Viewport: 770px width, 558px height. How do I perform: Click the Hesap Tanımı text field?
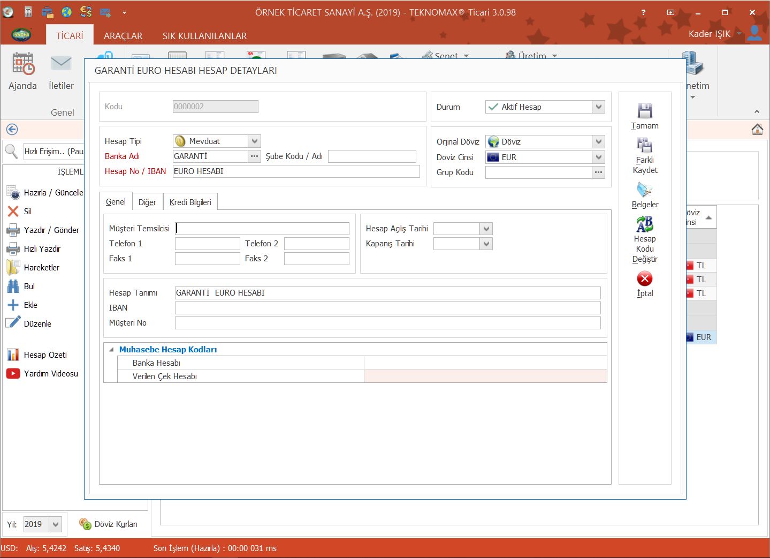388,293
